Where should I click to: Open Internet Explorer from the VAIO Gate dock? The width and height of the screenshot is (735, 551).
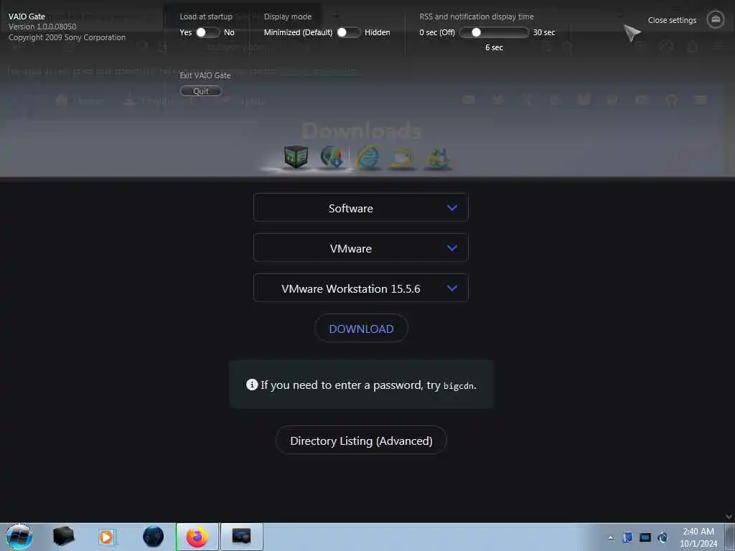tap(368, 156)
